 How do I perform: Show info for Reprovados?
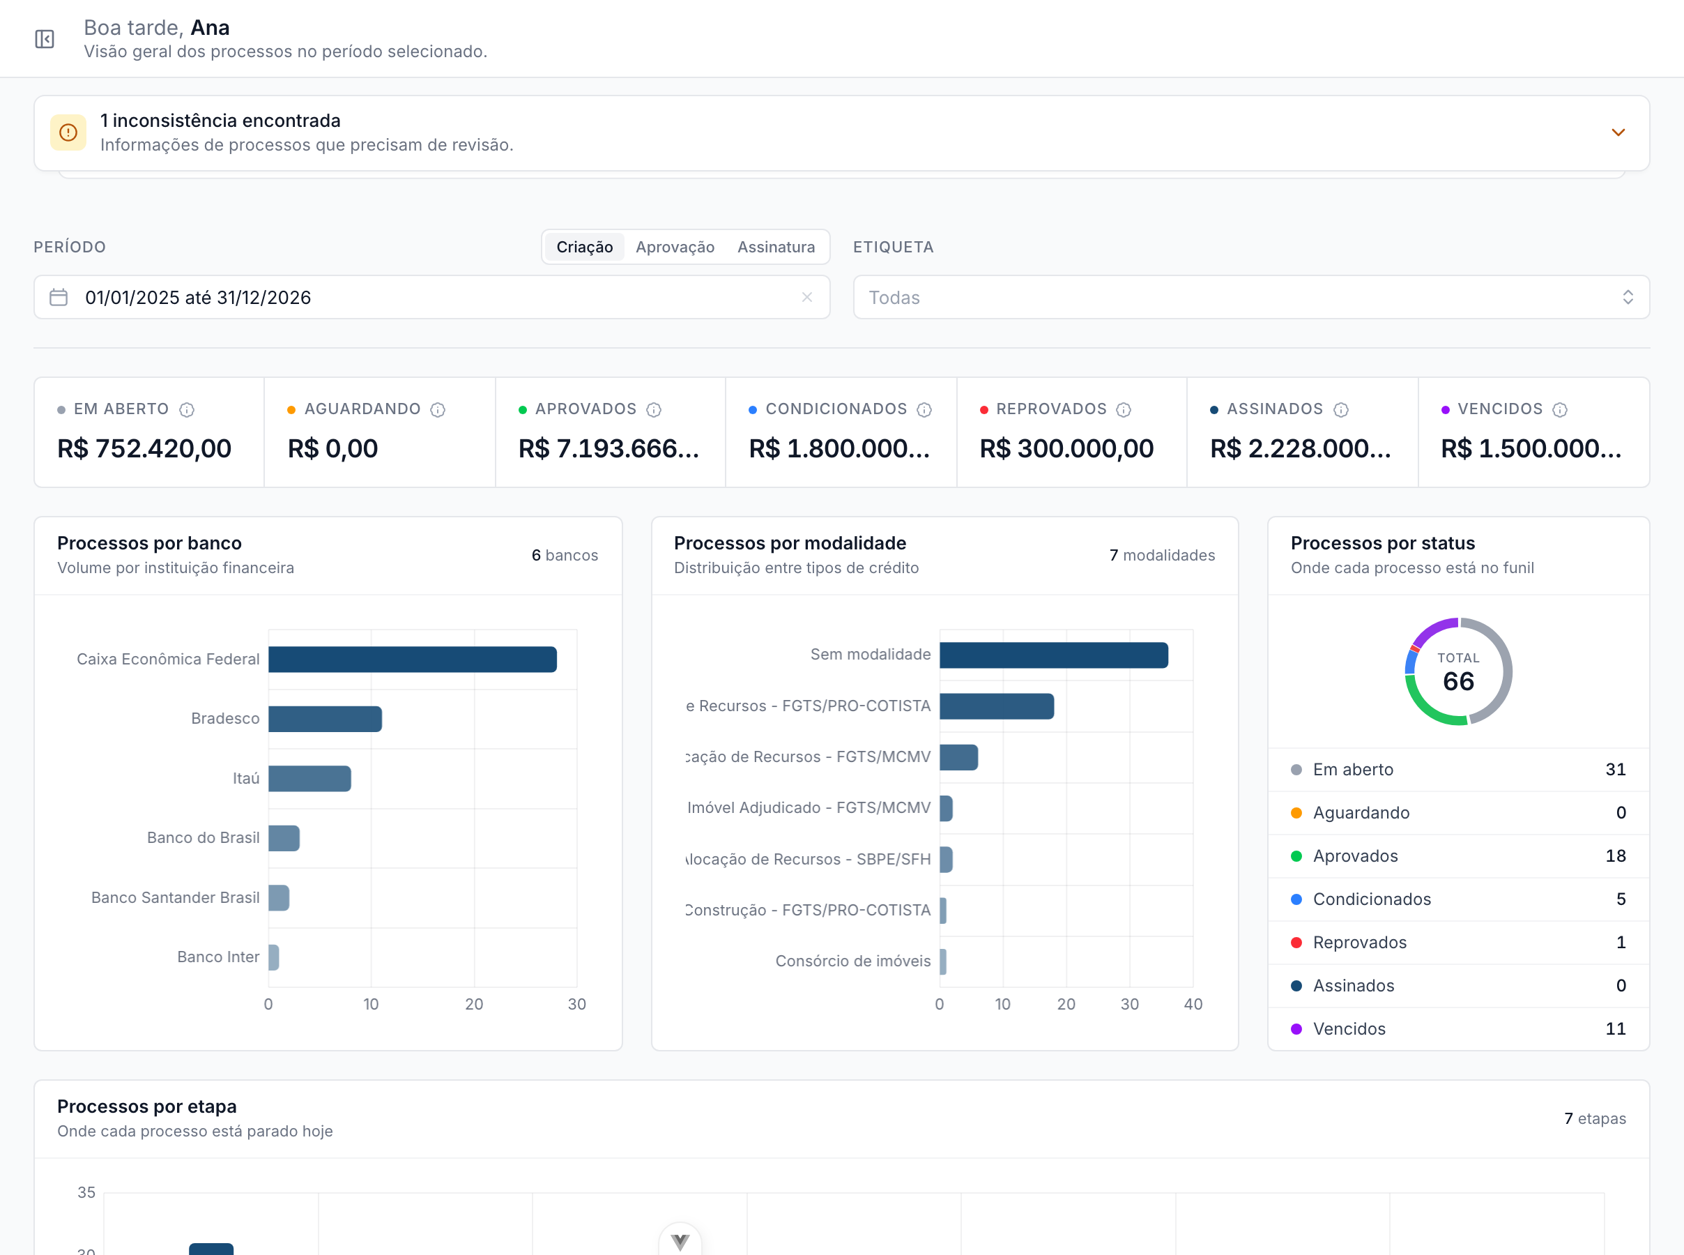tap(1124, 410)
